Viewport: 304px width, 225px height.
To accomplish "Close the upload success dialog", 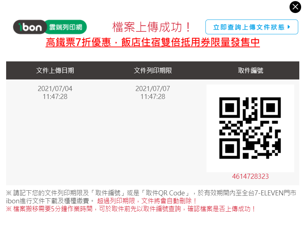I will (295, 7).
